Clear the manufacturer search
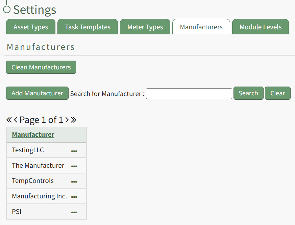This screenshot has height=225, width=295. point(277,93)
